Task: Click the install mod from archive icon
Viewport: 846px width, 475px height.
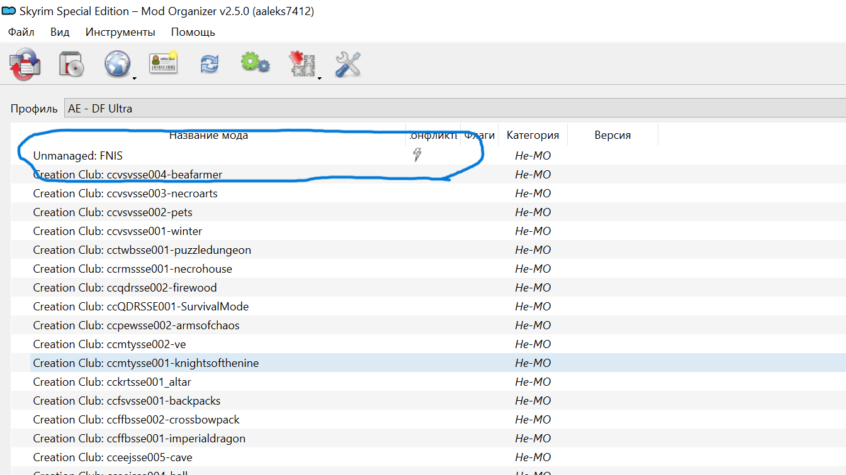Action: click(72, 65)
